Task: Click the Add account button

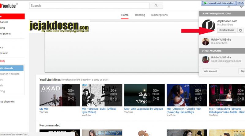Action: click(x=210, y=71)
